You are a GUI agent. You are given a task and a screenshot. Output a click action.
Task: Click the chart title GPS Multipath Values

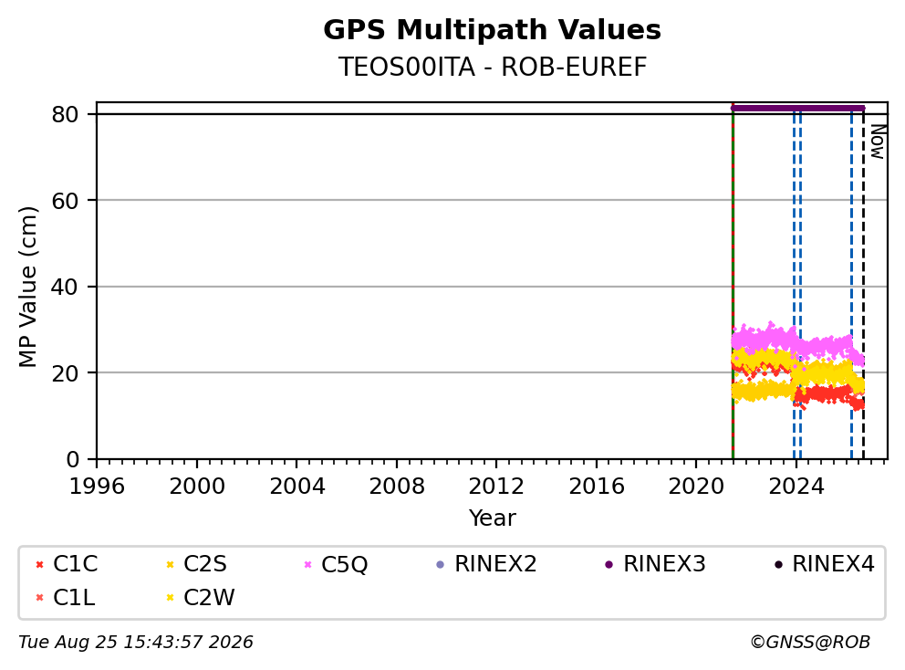(492, 30)
